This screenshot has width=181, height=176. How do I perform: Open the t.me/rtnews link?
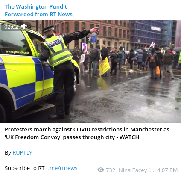[62, 168]
